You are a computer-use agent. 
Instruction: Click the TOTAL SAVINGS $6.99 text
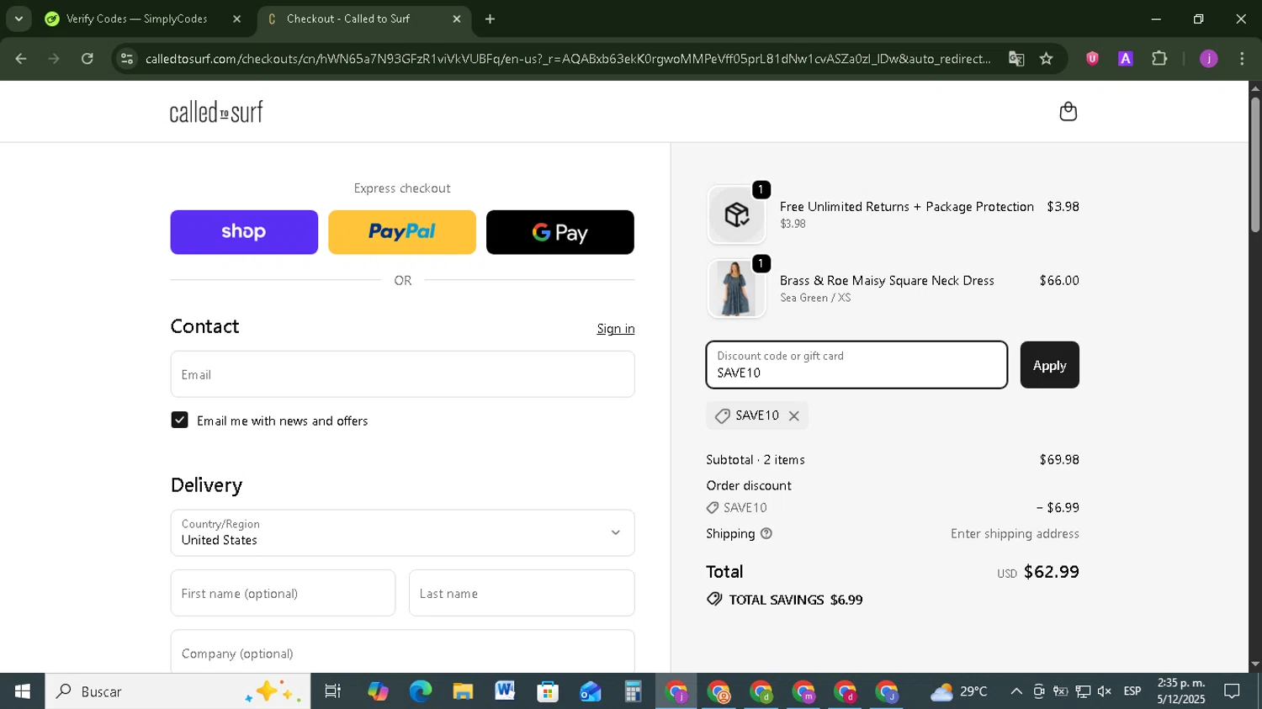[796, 600]
